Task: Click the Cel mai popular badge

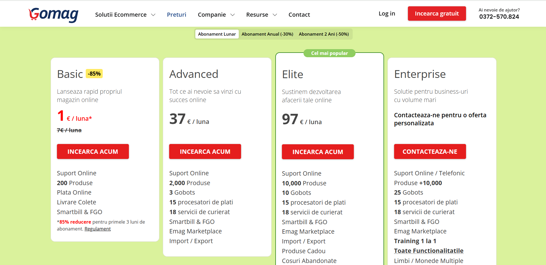Action: [329, 53]
